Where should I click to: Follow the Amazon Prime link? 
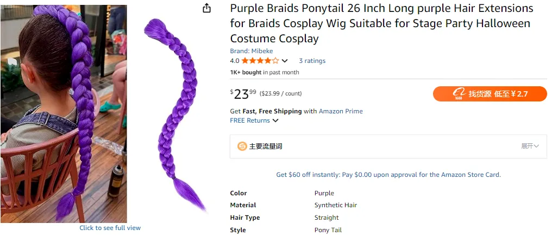[341, 111]
